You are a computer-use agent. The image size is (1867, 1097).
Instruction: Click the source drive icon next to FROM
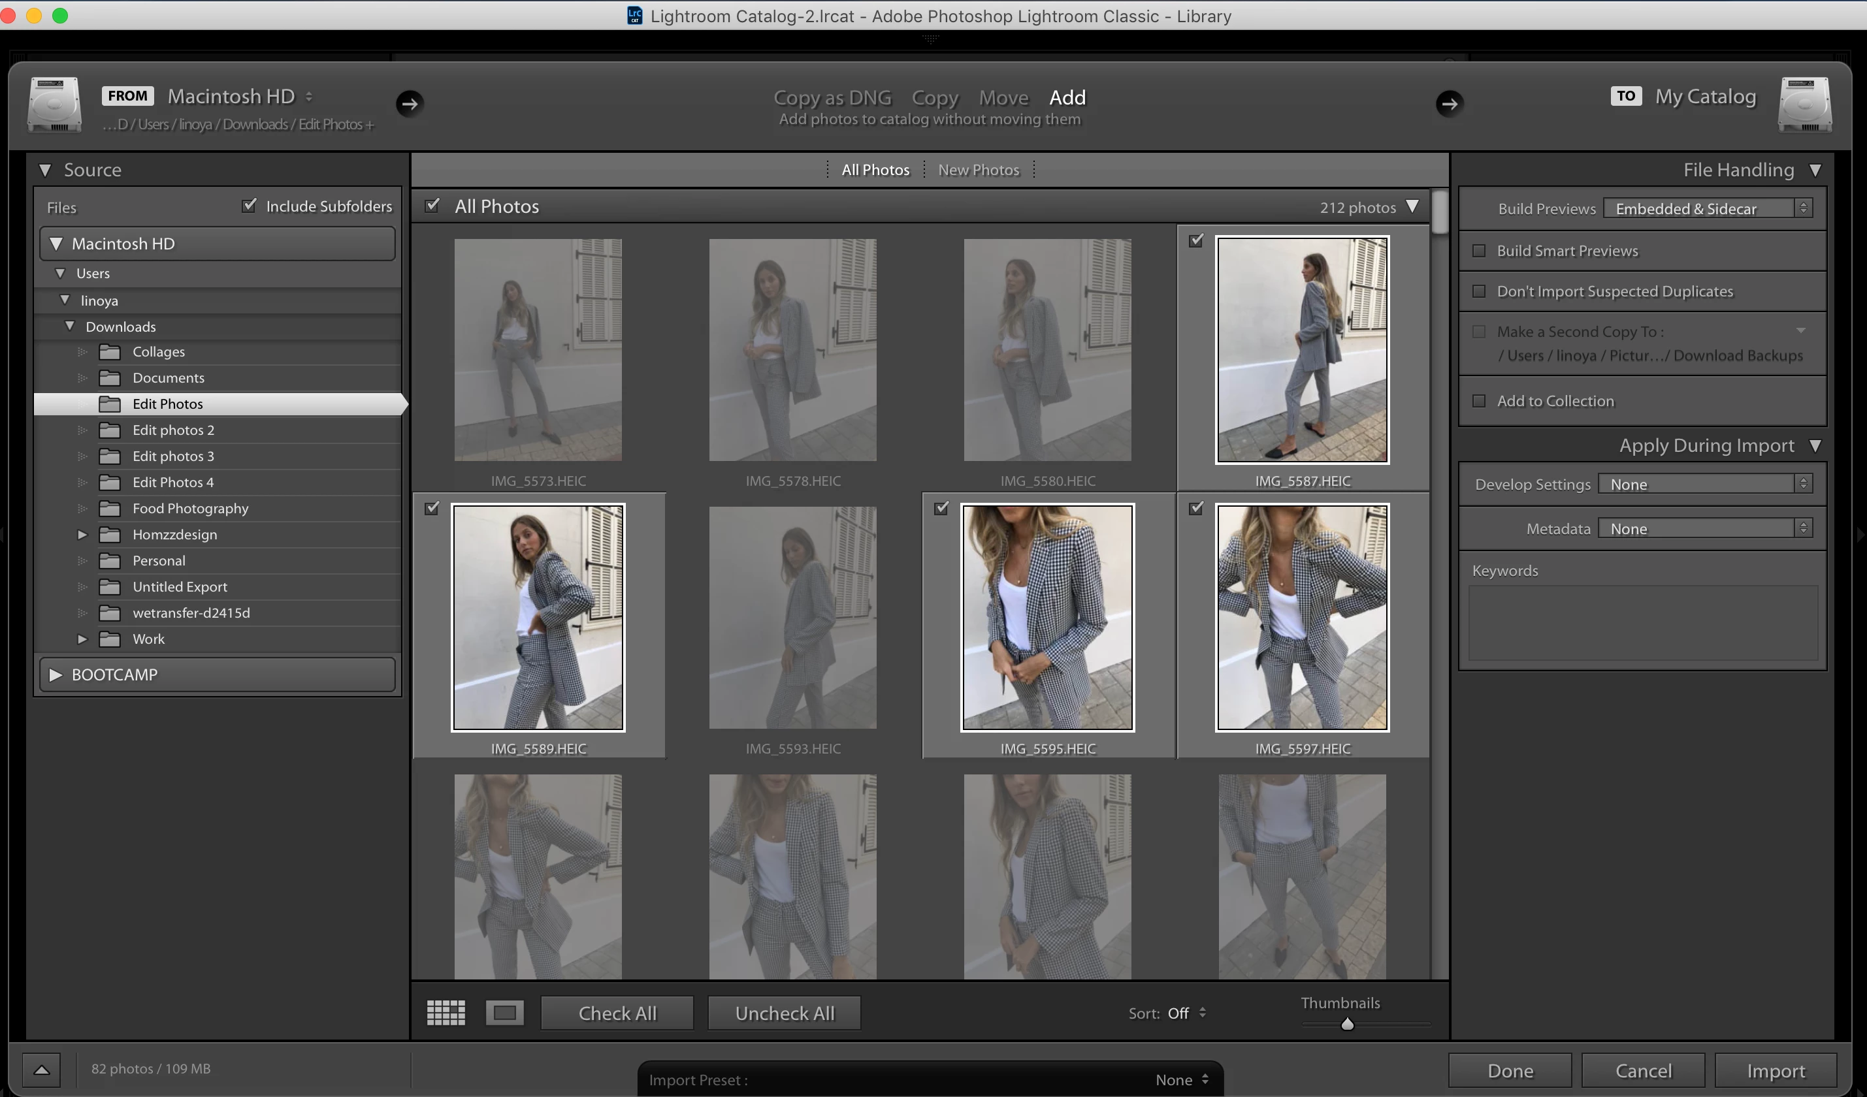point(54,105)
